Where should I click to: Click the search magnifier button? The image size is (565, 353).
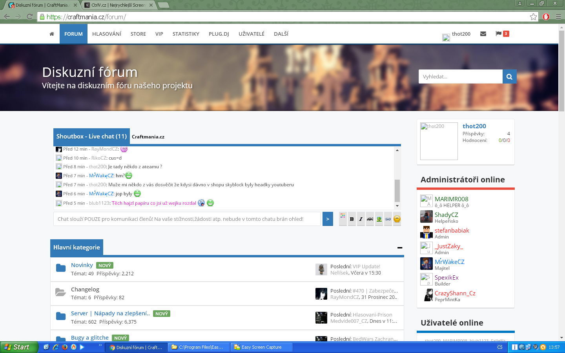[x=509, y=76]
